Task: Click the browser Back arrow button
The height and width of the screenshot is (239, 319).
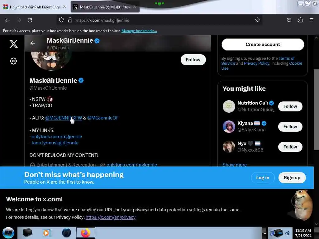Action: tap(7, 20)
